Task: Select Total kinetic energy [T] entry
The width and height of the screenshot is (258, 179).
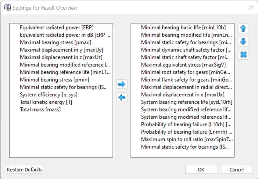Action: pos(46,102)
